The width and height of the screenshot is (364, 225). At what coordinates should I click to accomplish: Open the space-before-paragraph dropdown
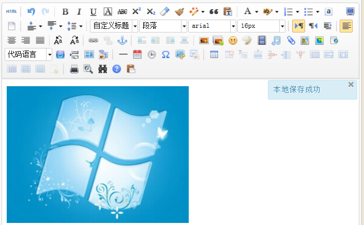point(40,26)
